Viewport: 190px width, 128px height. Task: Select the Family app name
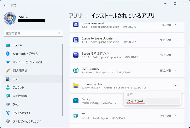click(x=86, y=99)
